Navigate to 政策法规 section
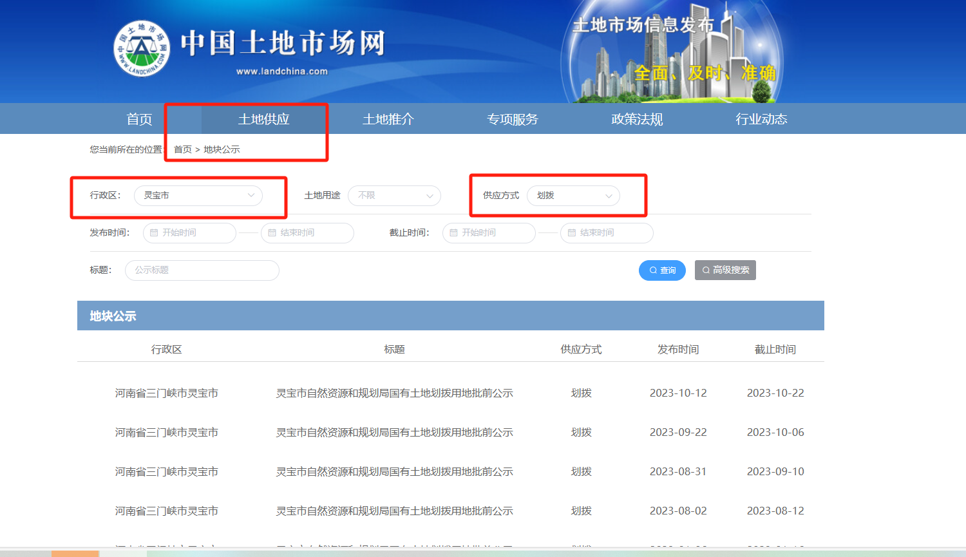This screenshot has width=966, height=557. (x=637, y=119)
